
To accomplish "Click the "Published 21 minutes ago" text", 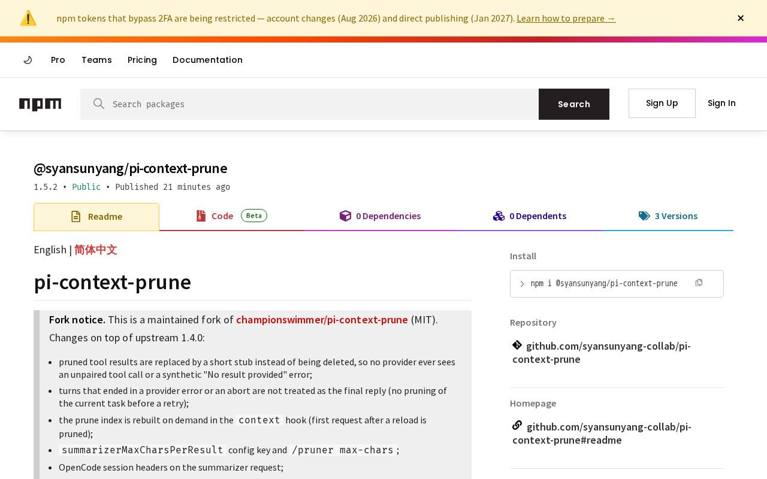I will tap(173, 187).
